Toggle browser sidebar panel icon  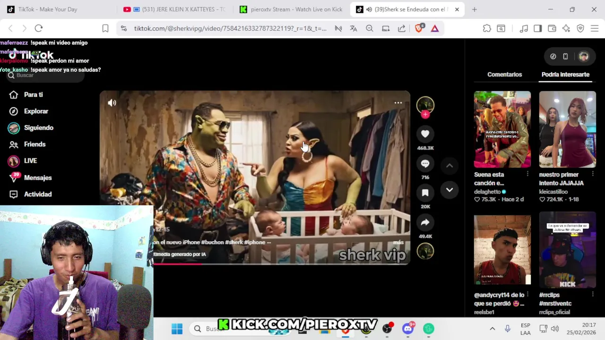(537, 28)
